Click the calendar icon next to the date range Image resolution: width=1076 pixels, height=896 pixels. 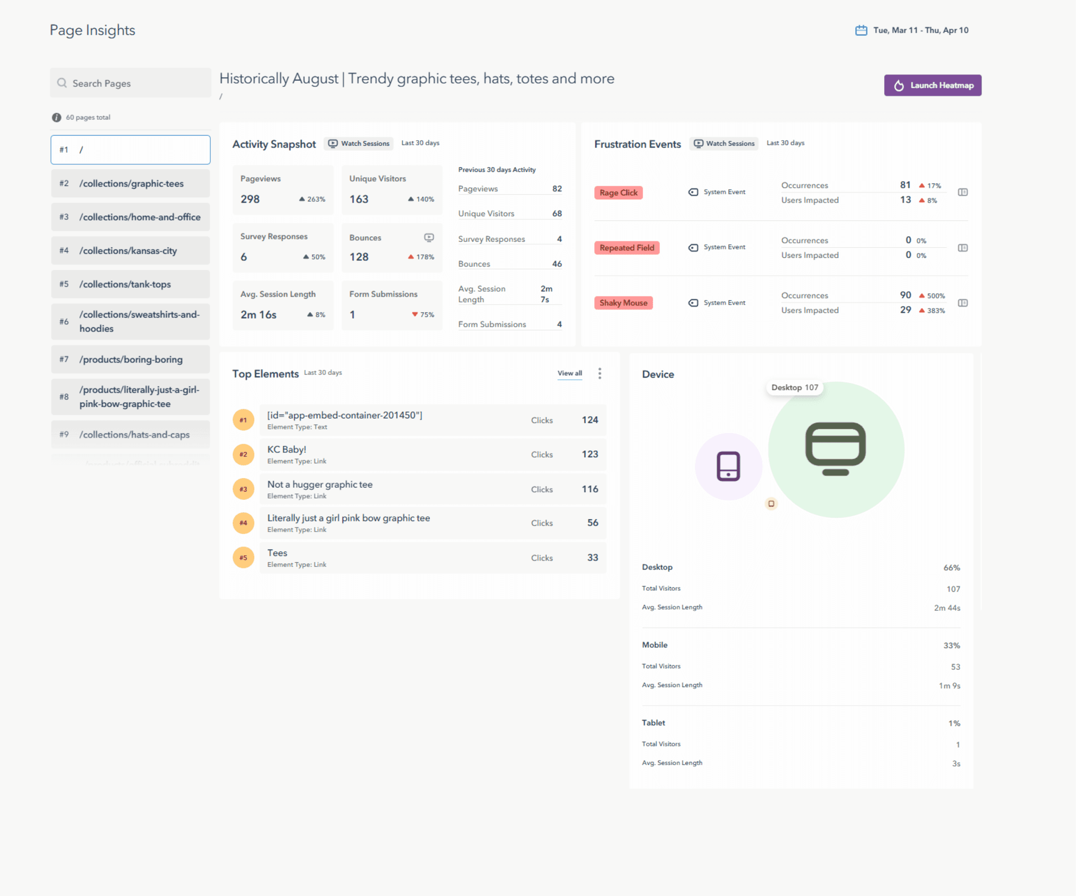click(861, 30)
